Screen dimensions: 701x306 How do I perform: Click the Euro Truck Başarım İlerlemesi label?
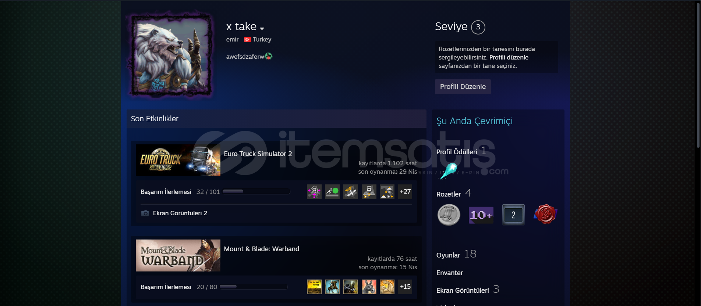(x=166, y=192)
